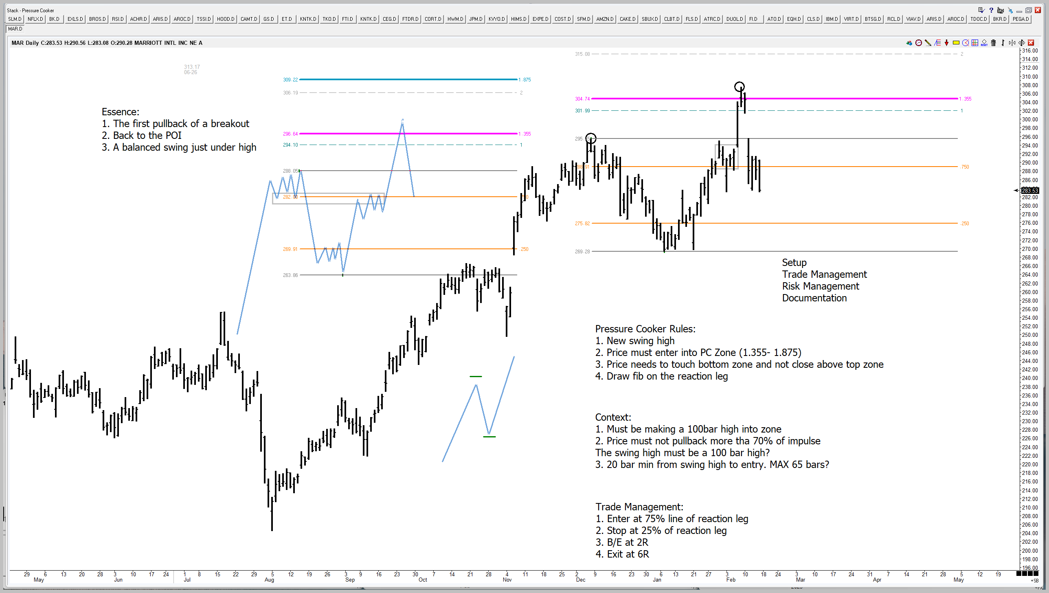Open the Fibonacci lines tool
The height and width of the screenshot is (593, 1049).
tap(937, 43)
